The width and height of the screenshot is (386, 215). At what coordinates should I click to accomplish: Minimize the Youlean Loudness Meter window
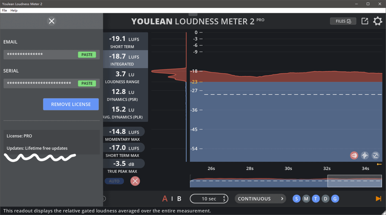point(356,4)
